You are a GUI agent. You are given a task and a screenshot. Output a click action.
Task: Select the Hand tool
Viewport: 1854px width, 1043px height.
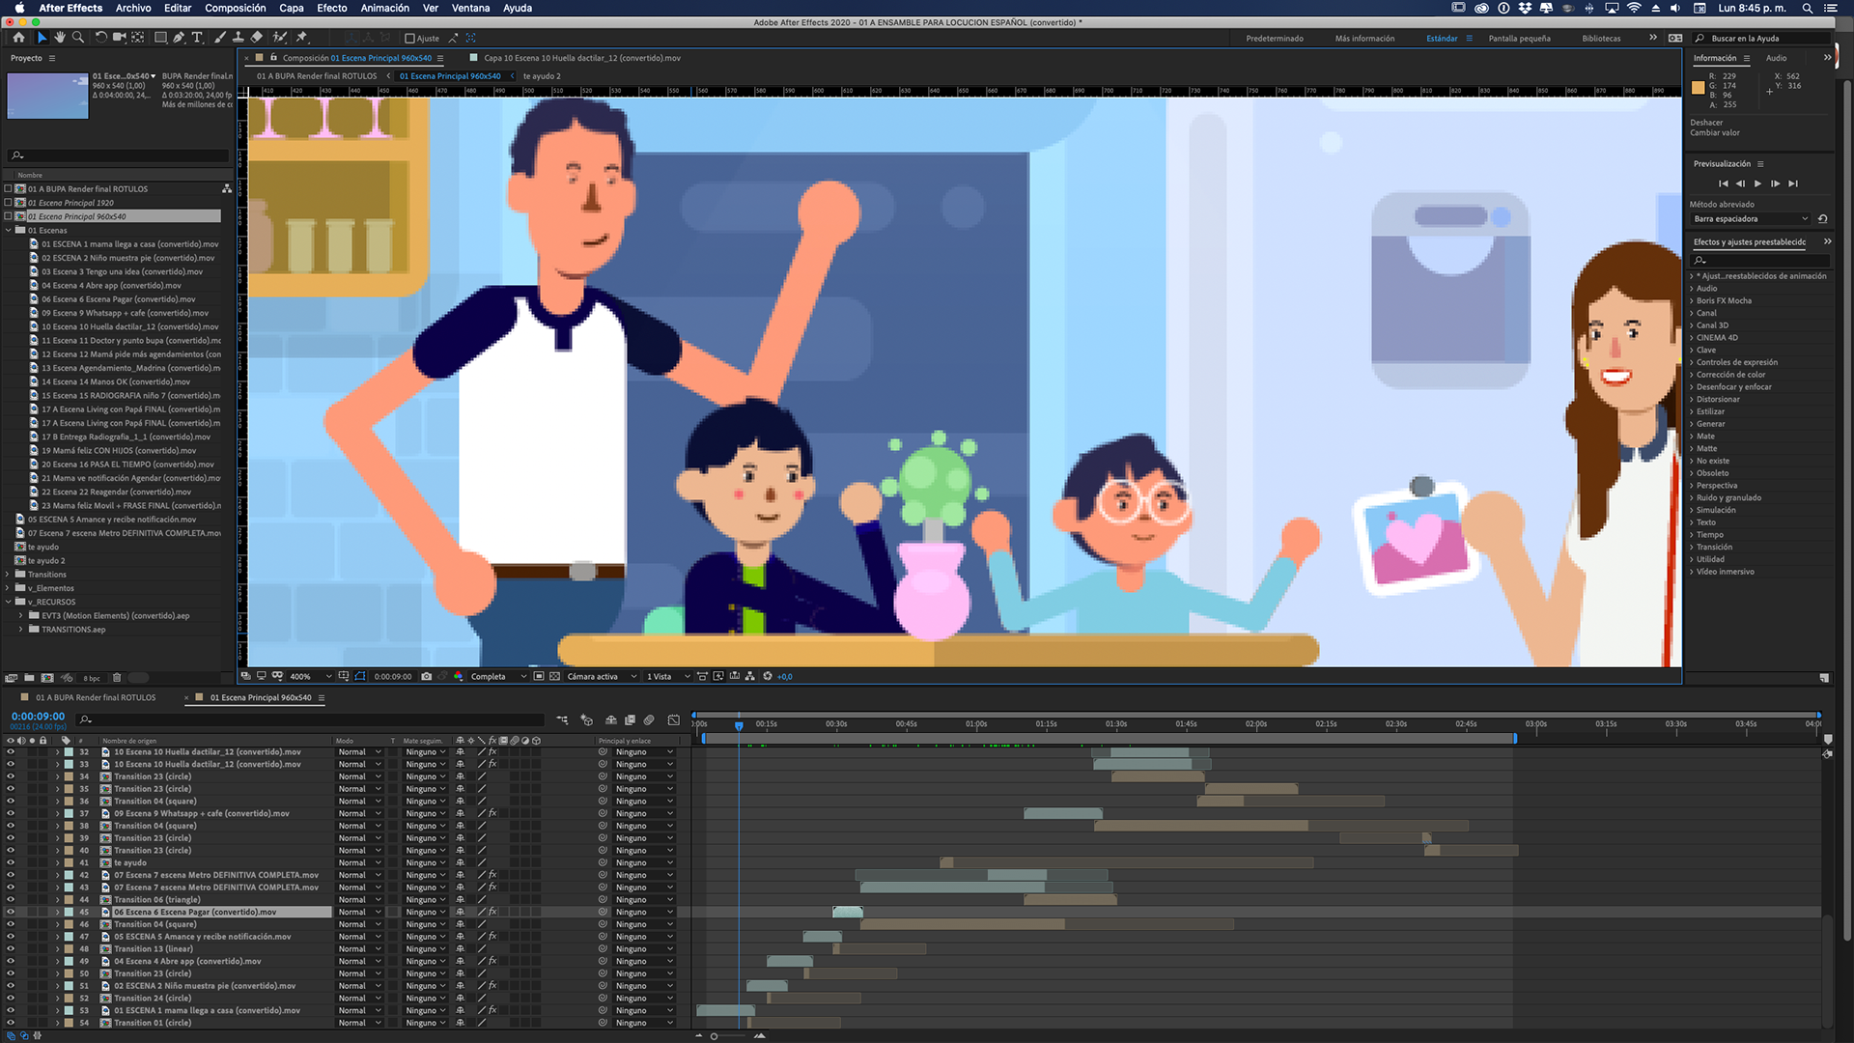pos(59,38)
